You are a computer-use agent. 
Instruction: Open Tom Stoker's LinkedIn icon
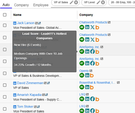[x=15, y=107]
